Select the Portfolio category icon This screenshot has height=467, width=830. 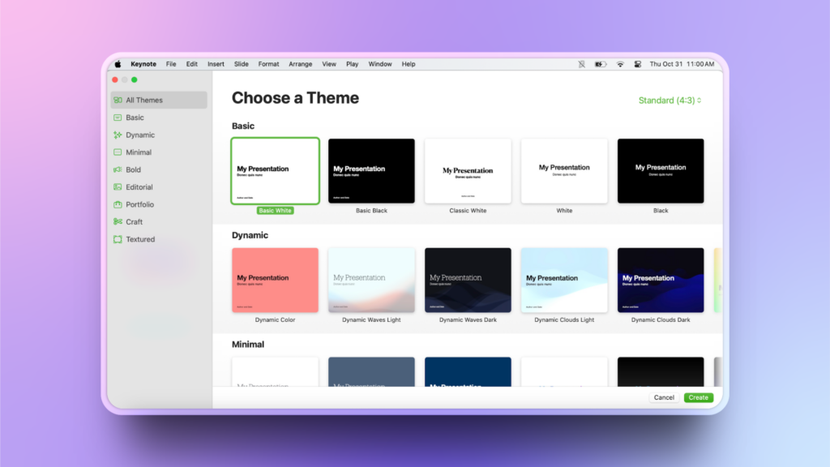pos(118,205)
